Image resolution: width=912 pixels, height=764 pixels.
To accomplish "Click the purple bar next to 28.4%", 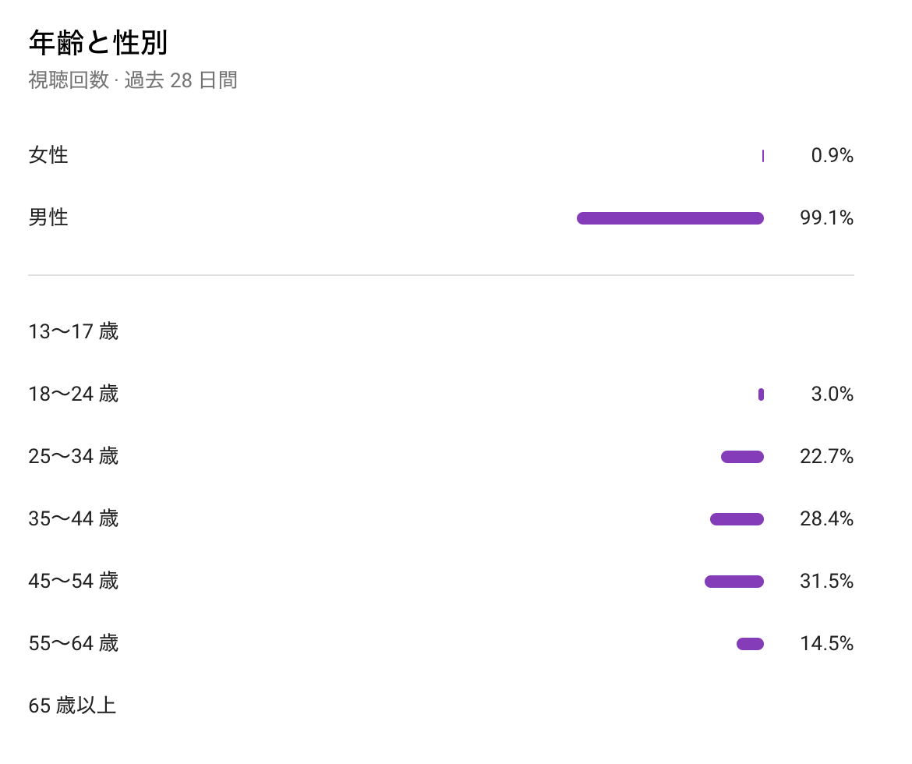I will pyautogui.click(x=737, y=519).
